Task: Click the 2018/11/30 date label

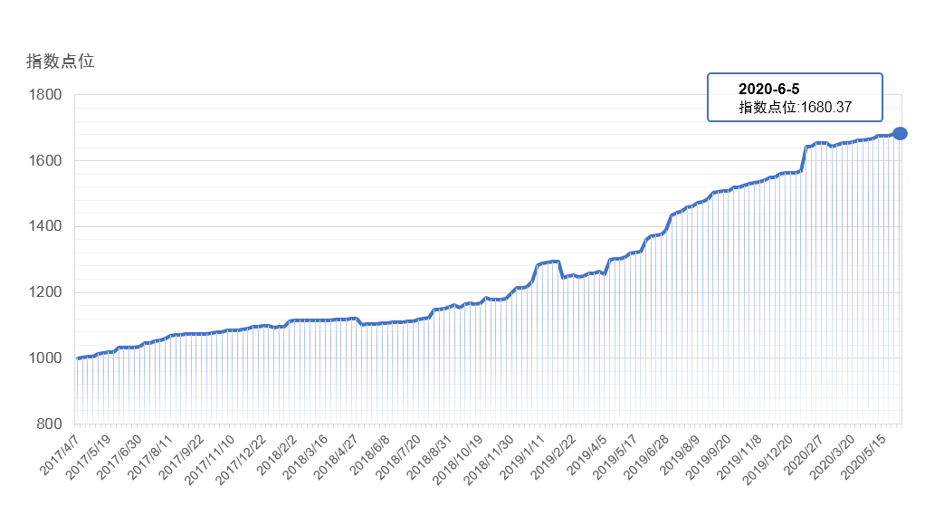Action: pyautogui.click(x=488, y=458)
